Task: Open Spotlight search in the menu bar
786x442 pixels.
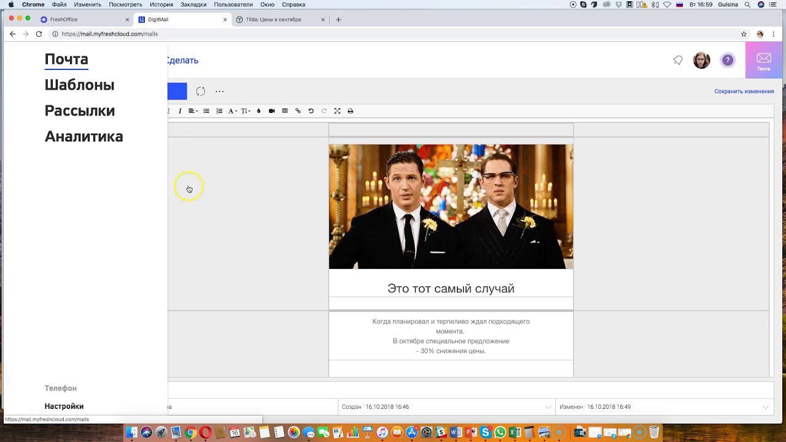Action: 747,4
